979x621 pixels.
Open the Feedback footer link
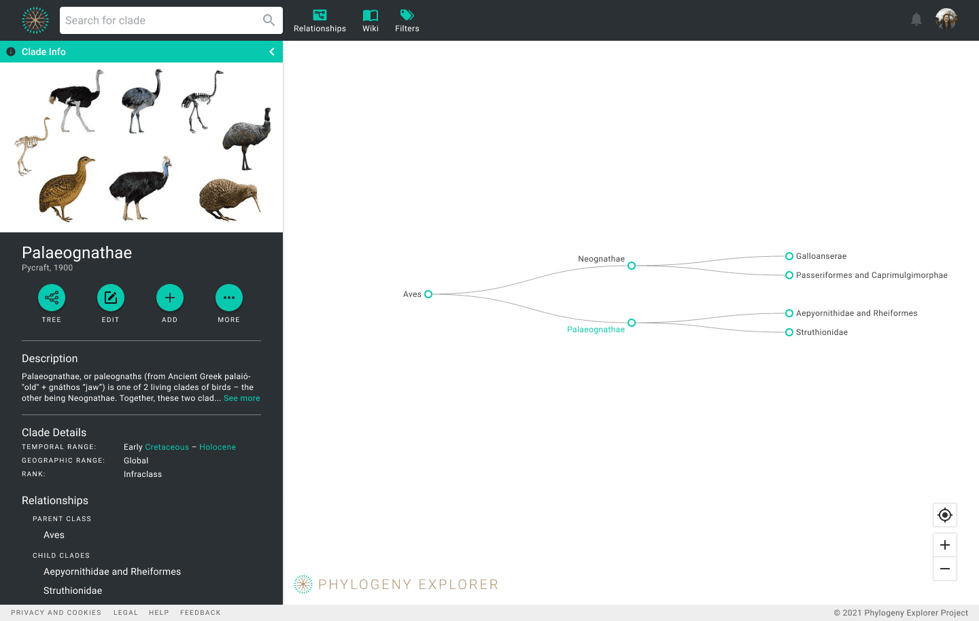(x=201, y=613)
